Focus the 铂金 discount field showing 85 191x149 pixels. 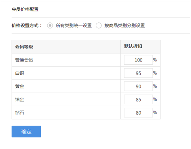(x=139, y=99)
